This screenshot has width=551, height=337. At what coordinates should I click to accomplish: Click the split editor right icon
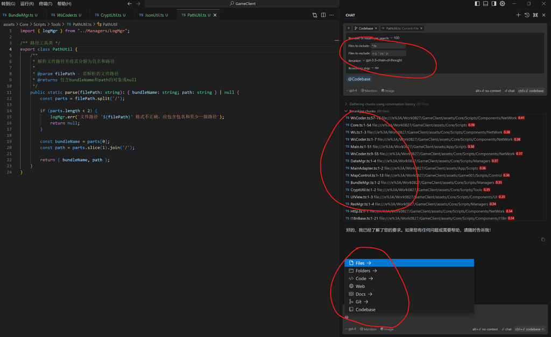pyautogui.click(x=323, y=15)
